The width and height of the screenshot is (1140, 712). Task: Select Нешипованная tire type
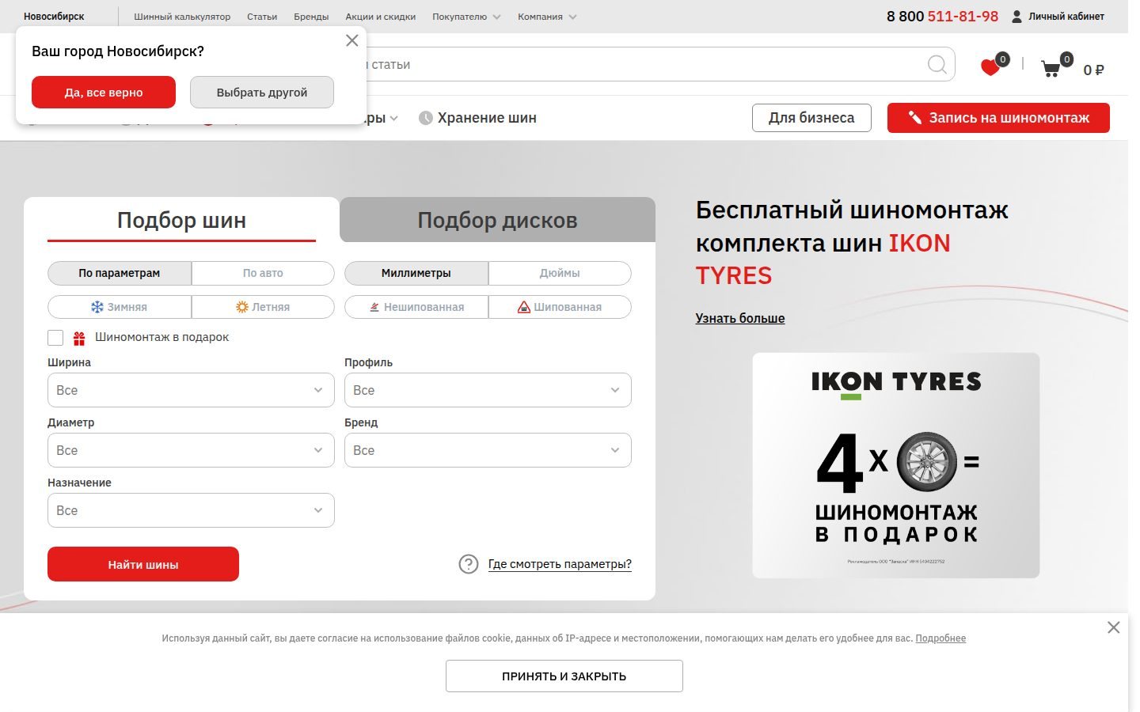pyautogui.click(x=416, y=307)
